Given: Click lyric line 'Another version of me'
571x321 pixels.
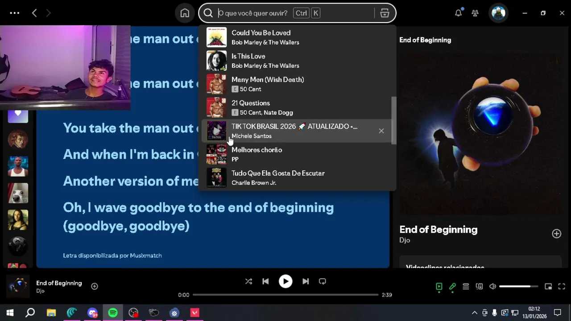Looking at the screenshot, I should point(131,181).
